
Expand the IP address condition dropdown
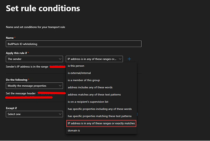(x=94, y=59)
